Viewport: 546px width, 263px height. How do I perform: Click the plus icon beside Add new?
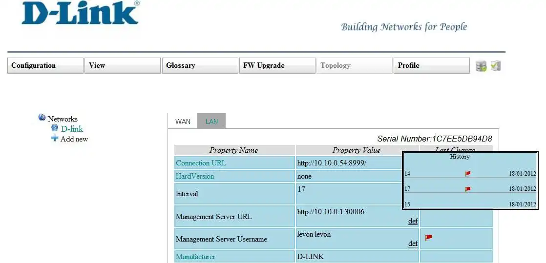click(55, 138)
